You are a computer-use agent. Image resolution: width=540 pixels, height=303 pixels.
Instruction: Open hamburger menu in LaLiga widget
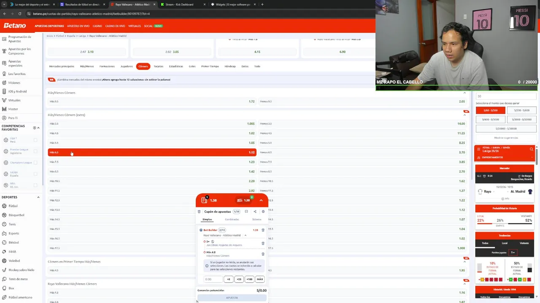(x=478, y=149)
